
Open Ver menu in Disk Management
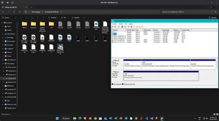126,24
